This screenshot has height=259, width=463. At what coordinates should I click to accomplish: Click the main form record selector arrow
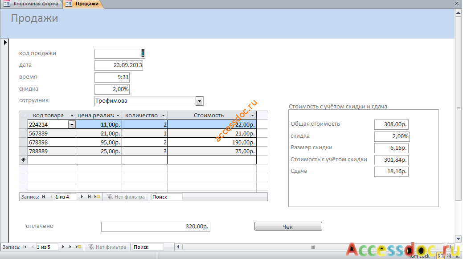[x=5, y=42]
